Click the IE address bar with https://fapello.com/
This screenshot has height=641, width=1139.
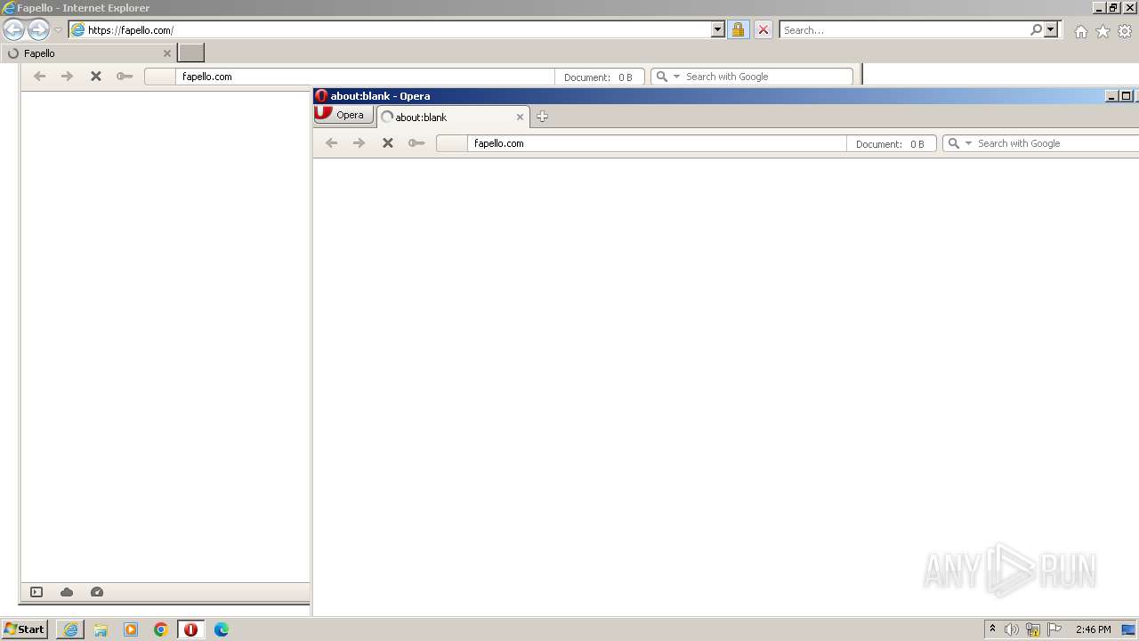(x=390, y=29)
